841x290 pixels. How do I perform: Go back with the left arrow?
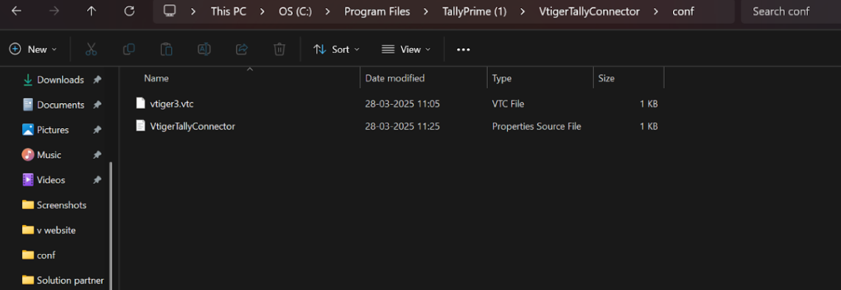pyautogui.click(x=17, y=11)
